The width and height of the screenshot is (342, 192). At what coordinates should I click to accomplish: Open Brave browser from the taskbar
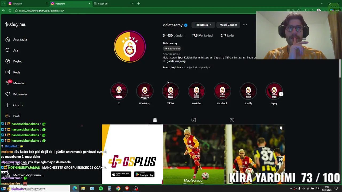pyautogui.click(x=127, y=189)
